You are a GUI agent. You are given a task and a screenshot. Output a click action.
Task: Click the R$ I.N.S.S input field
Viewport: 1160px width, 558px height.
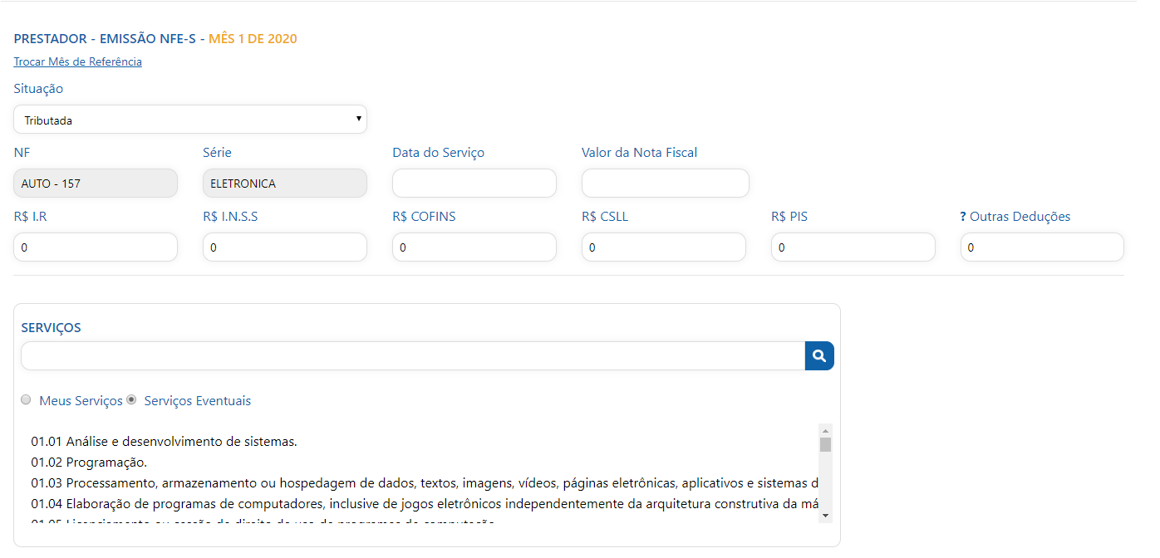285,247
